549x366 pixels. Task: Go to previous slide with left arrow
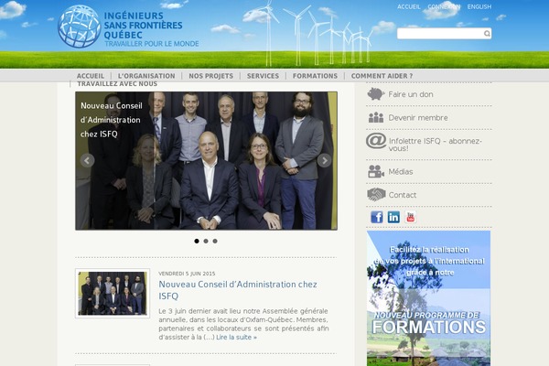coord(87,160)
